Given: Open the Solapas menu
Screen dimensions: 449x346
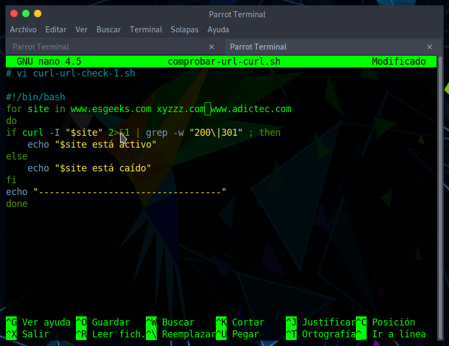Looking at the screenshot, I should click(185, 30).
